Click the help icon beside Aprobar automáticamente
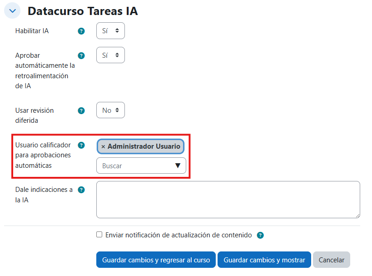 click(81, 55)
